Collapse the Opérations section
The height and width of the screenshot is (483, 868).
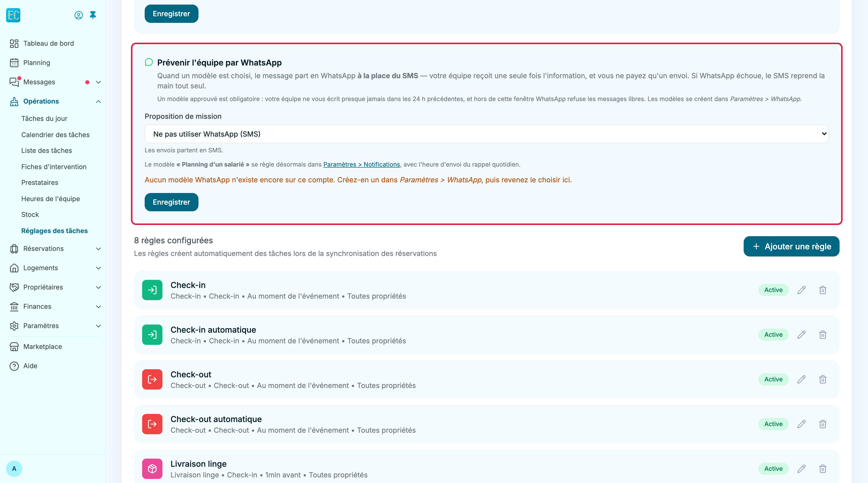(x=98, y=102)
